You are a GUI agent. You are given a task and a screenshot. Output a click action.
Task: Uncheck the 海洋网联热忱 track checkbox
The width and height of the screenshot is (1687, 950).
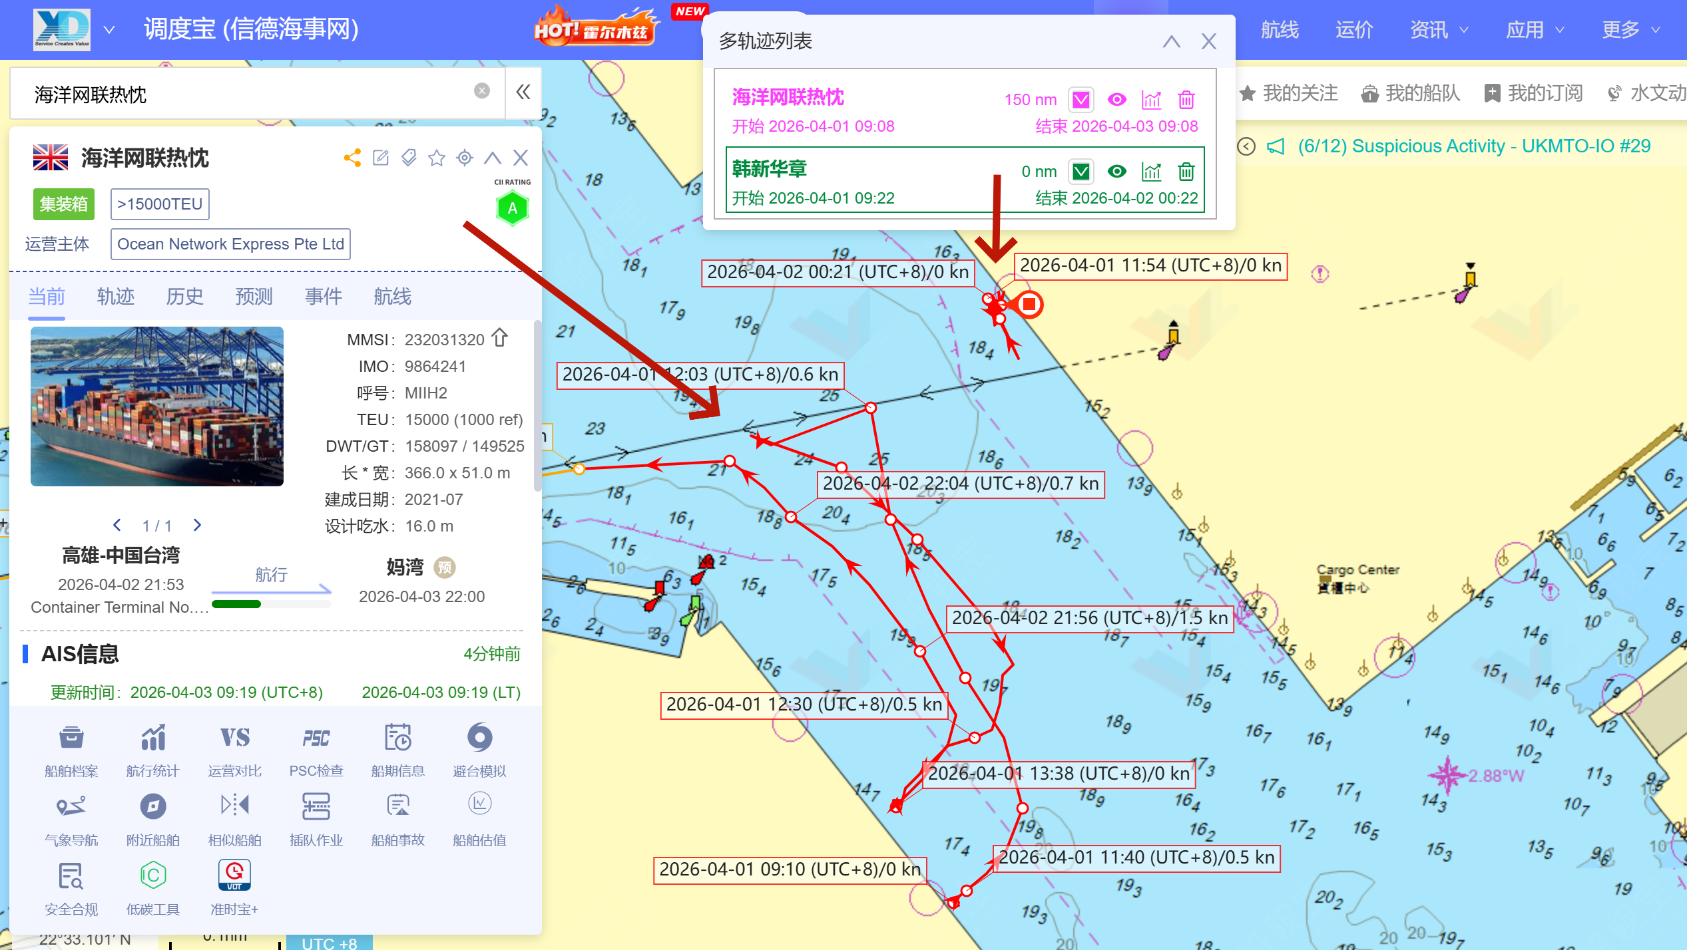[x=1081, y=100]
